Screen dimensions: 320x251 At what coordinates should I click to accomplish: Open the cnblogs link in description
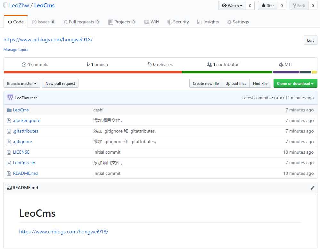[x=48, y=40]
